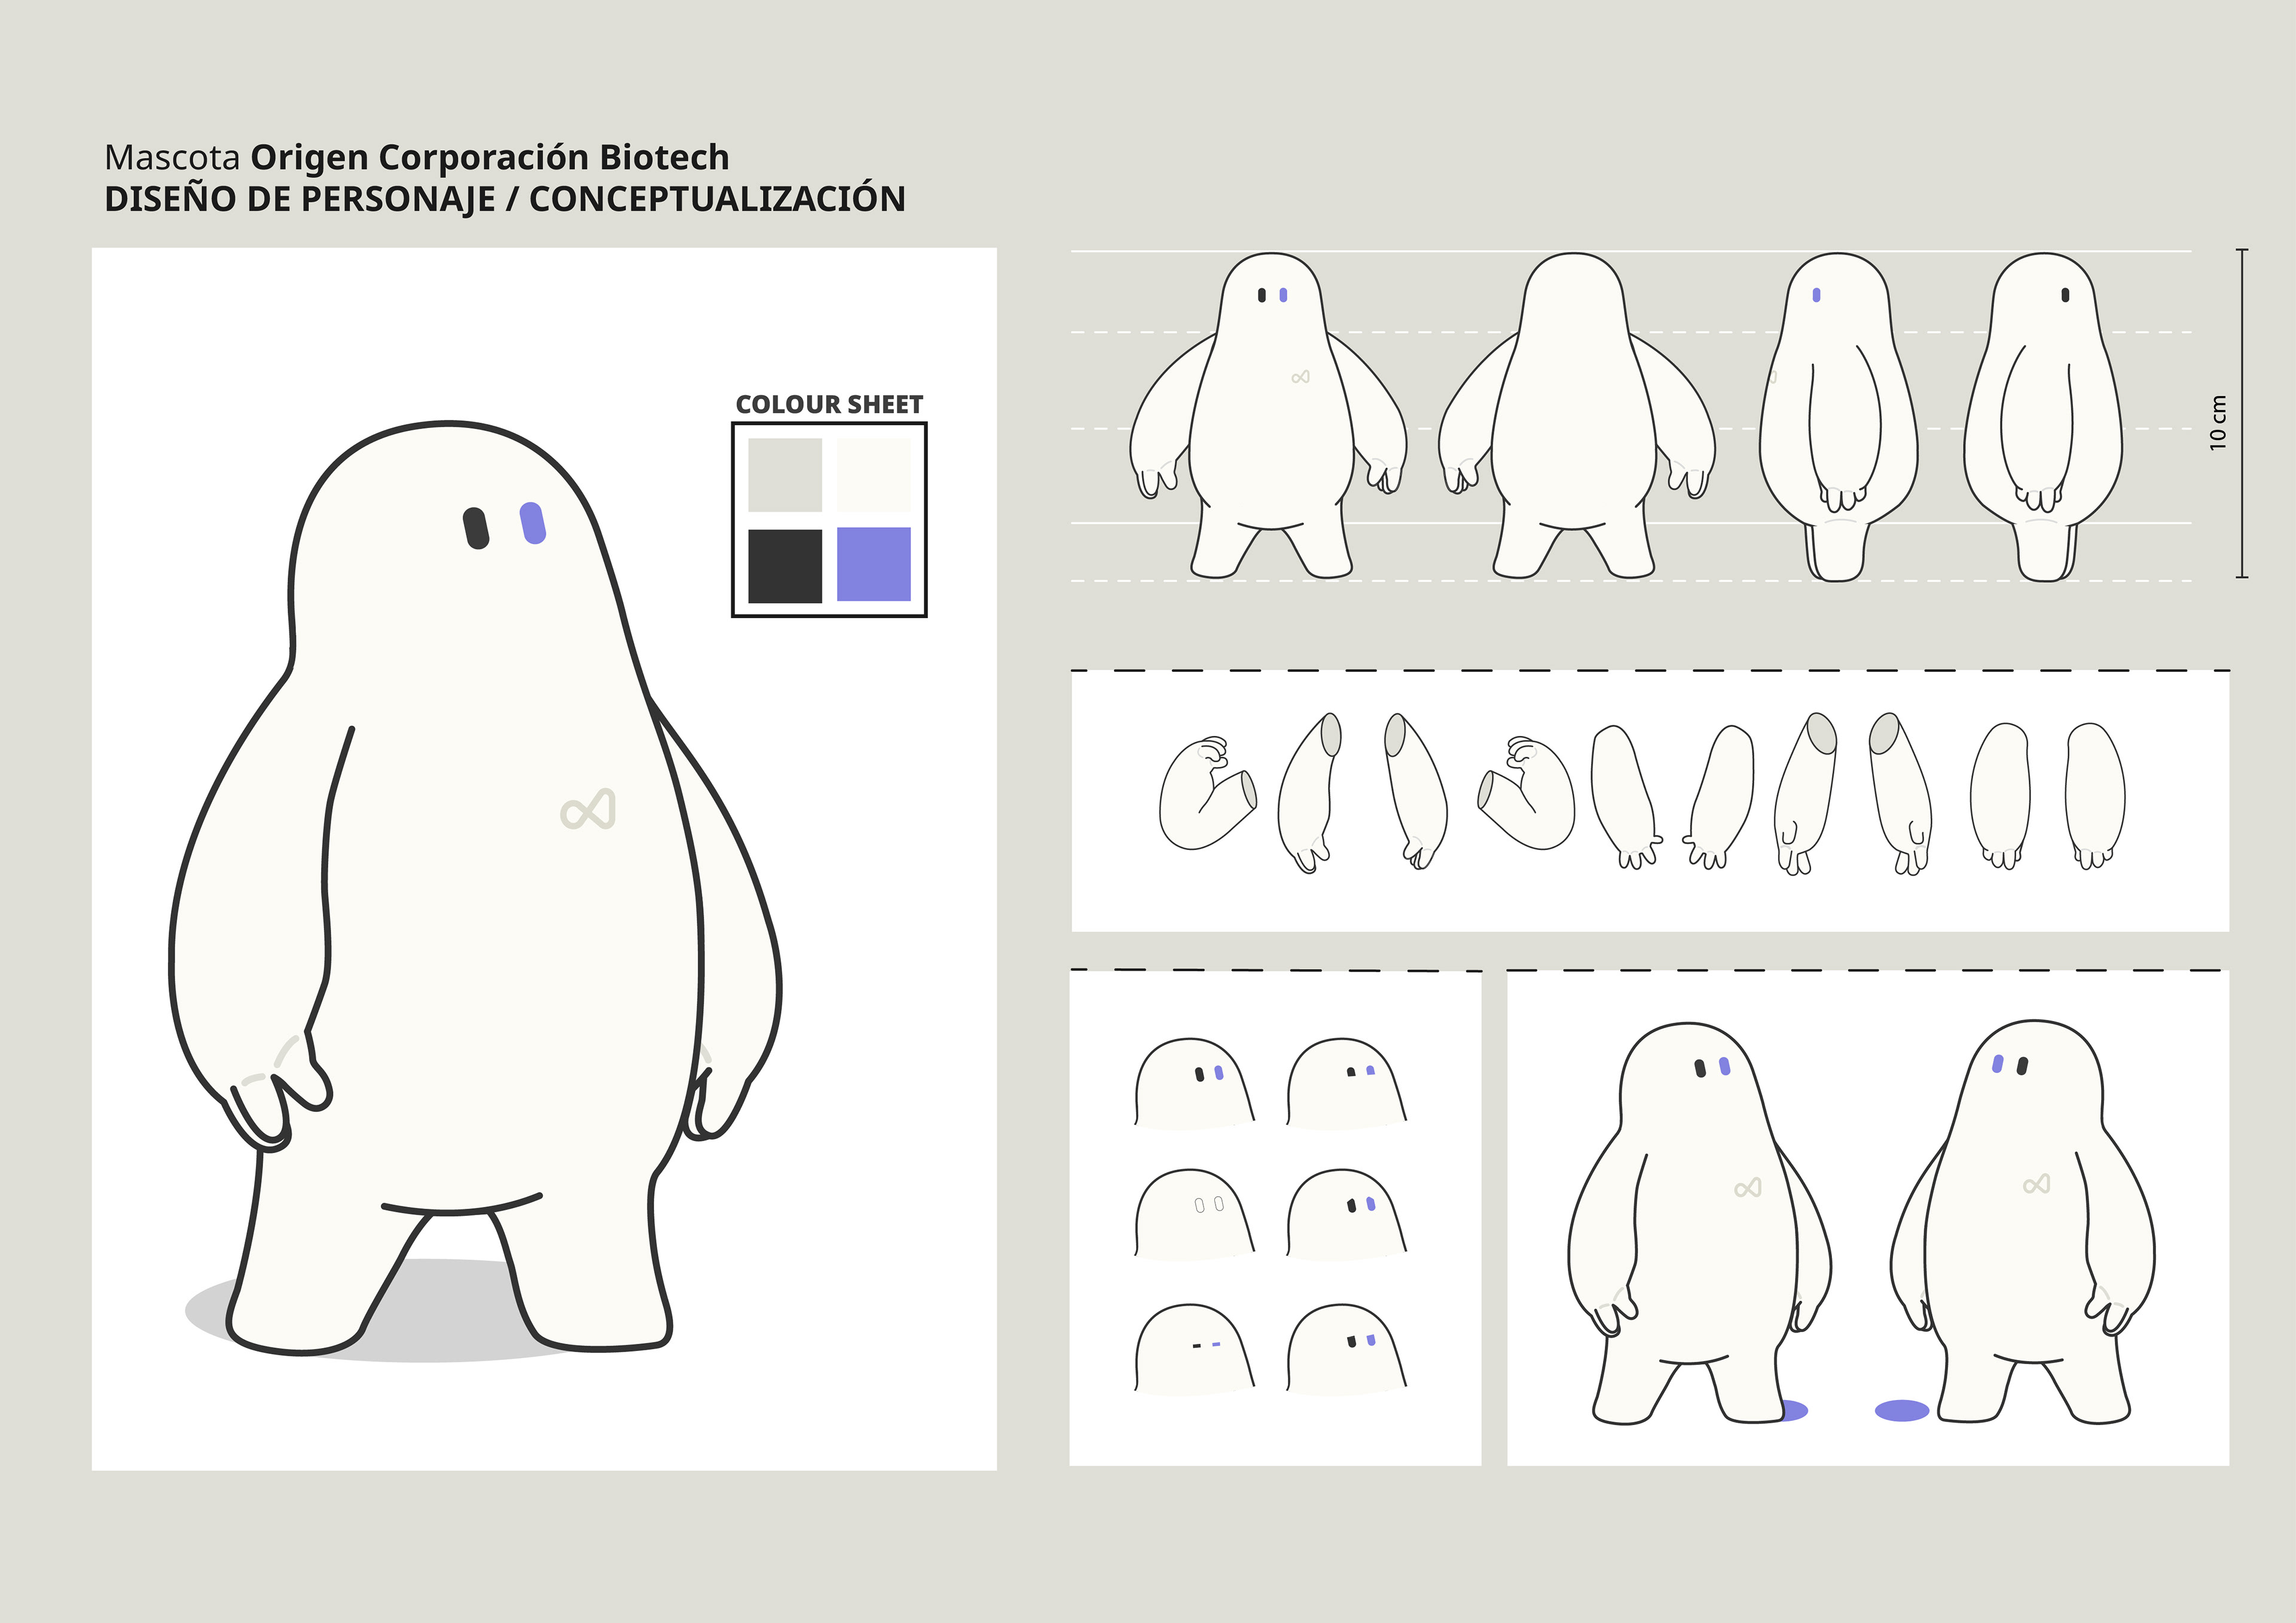Click the large mascot's black eye
The width and height of the screenshot is (2296, 1623).
click(476, 528)
